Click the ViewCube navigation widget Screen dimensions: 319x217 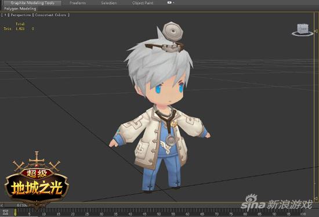pos(303,28)
